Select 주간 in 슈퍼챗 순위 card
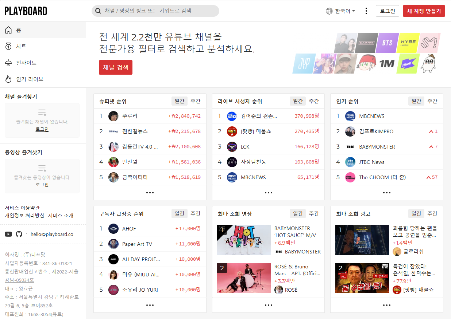 click(196, 101)
